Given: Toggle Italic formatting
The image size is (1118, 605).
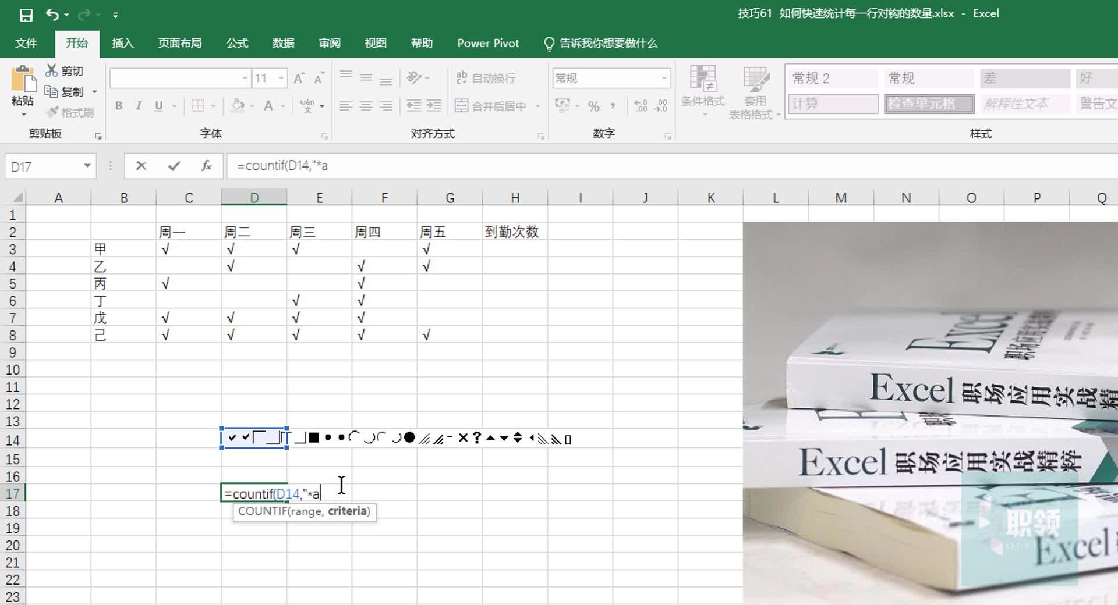Looking at the screenshot, I should tap(139, 106).
